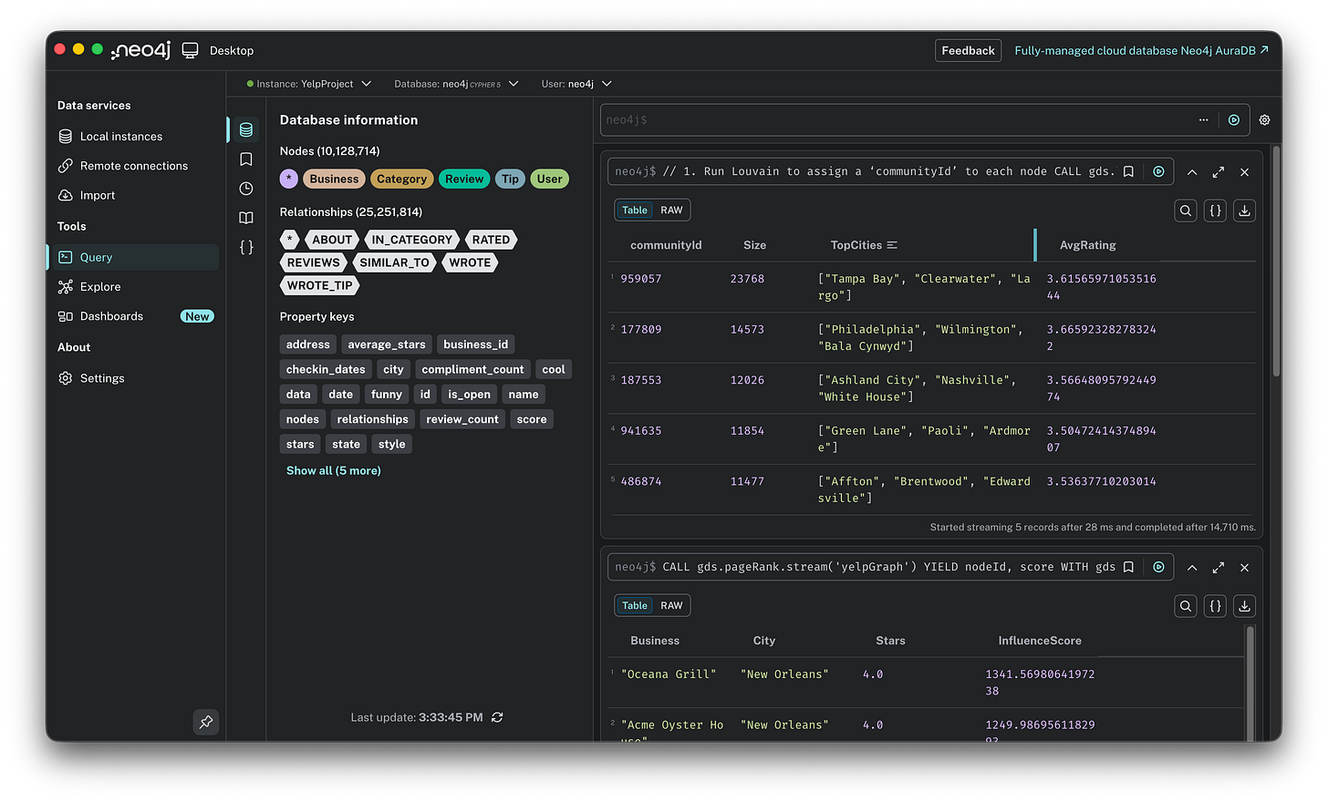Click the IN_CATEGORY relationship type
Image resolution: width=1328 pixels, height=802 pixels.
click(412, 240)
